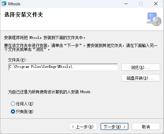Click the 文件夹(F): label

pos(18,60)
